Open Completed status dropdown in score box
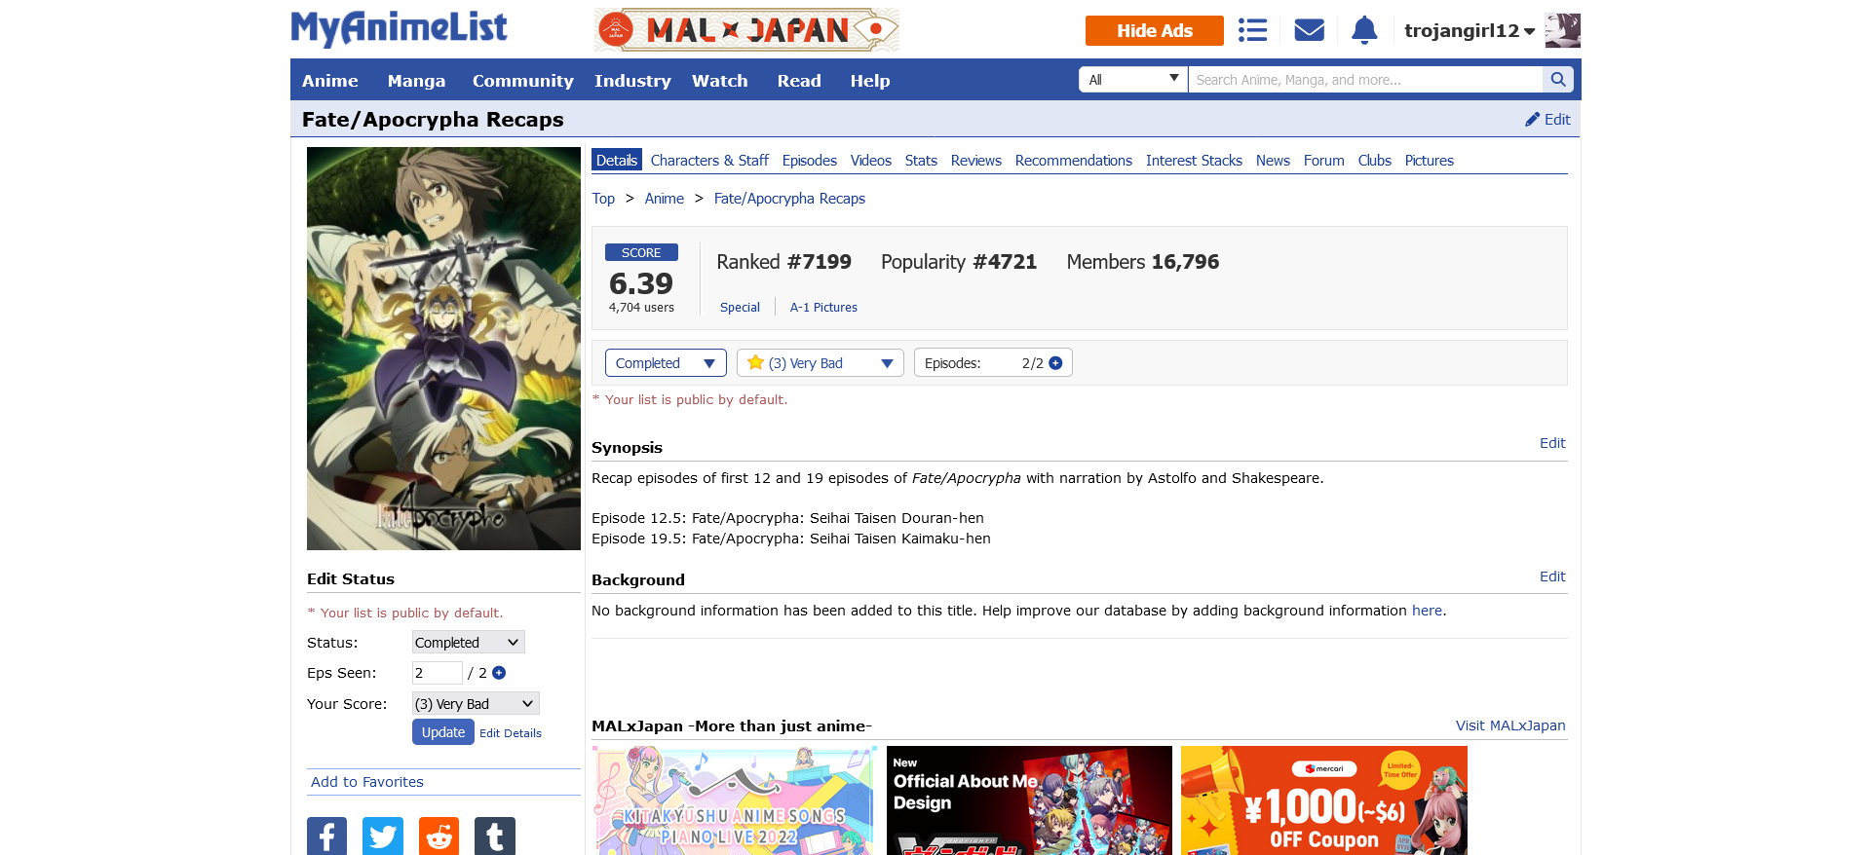The width and height of the screenshot is (1871, 855). tap(666, 363)
